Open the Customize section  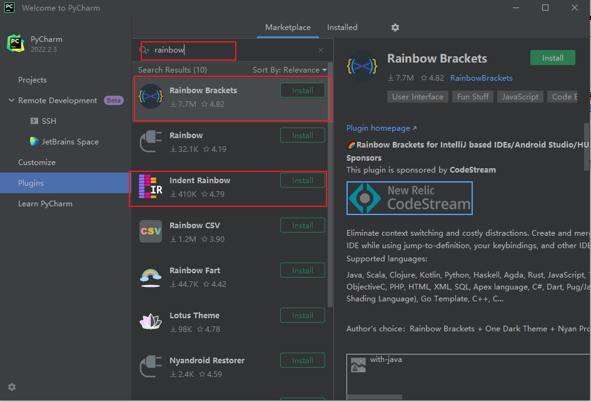click(x=37, y=163)
